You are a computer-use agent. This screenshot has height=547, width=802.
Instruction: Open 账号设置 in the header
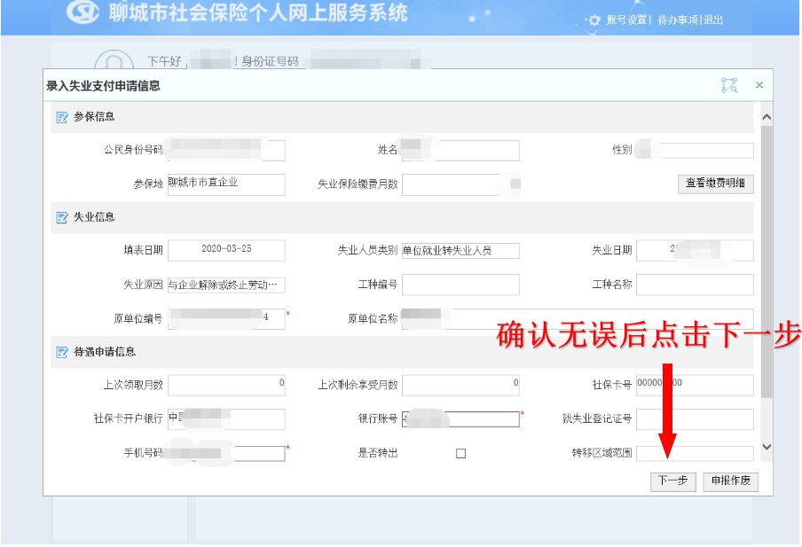pos(626,20)
